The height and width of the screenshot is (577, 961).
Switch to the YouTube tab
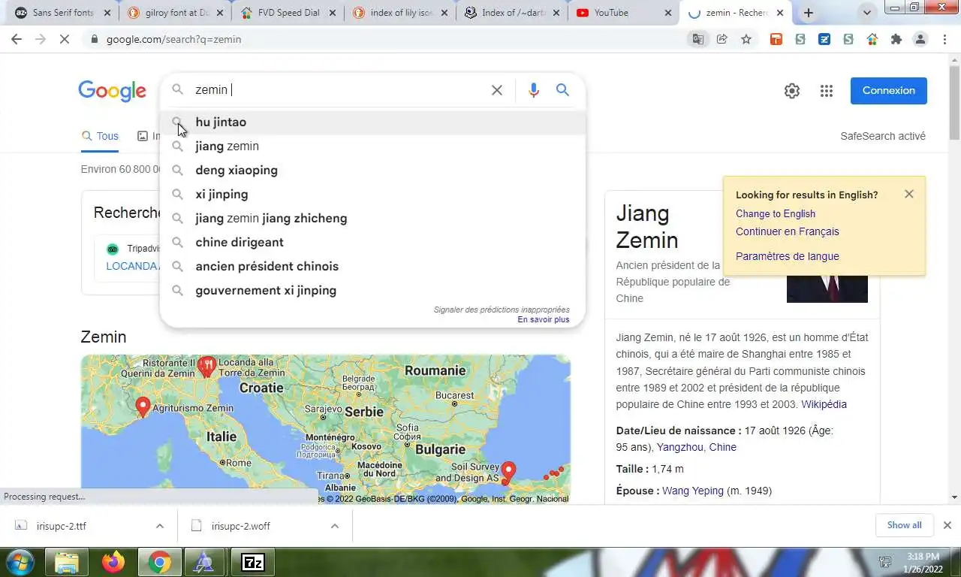(623, 13)
